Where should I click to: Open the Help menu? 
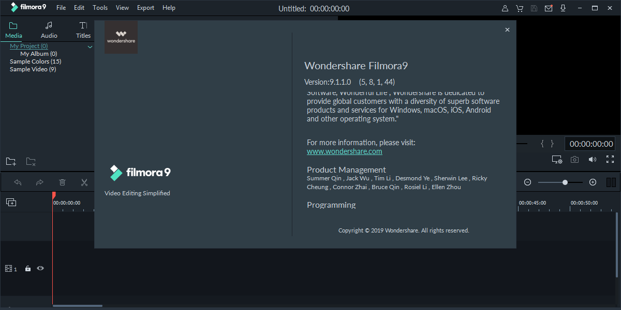[169, 8]
